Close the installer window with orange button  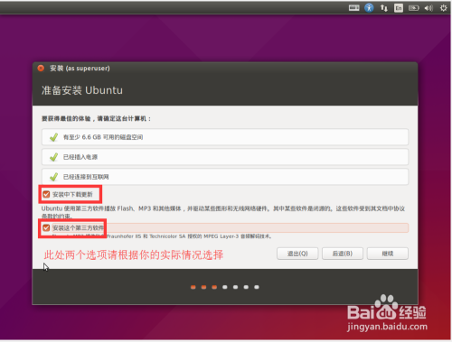click(41, 69)
